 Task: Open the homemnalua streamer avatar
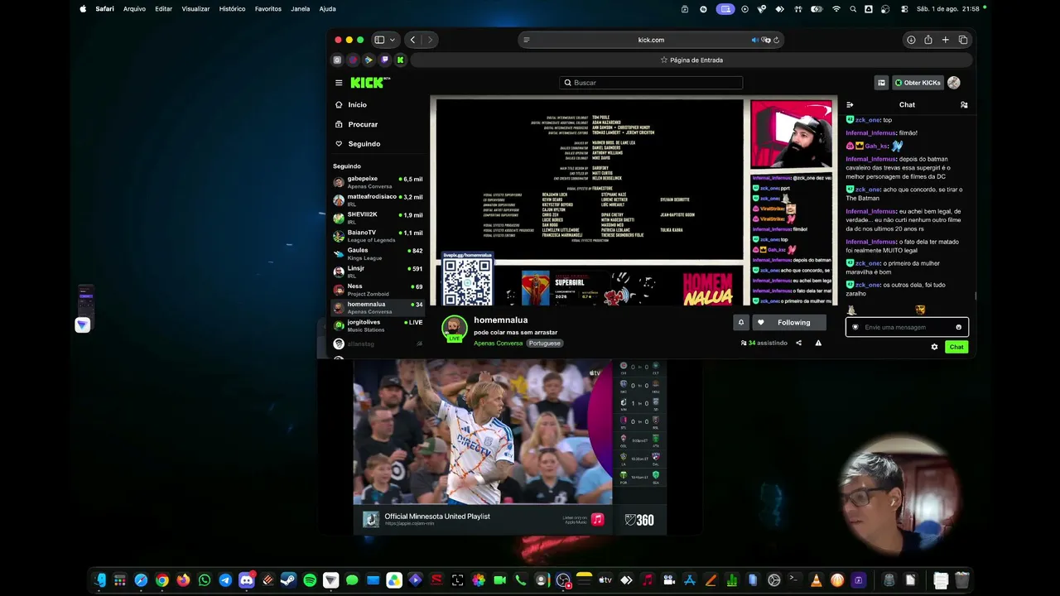tap(454, 328)
